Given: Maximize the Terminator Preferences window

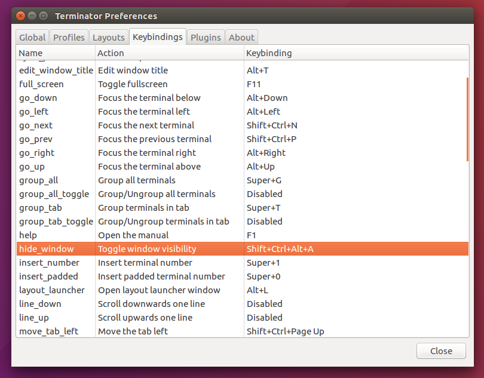Looking at the screenshot, I should (x=43, y=16).
